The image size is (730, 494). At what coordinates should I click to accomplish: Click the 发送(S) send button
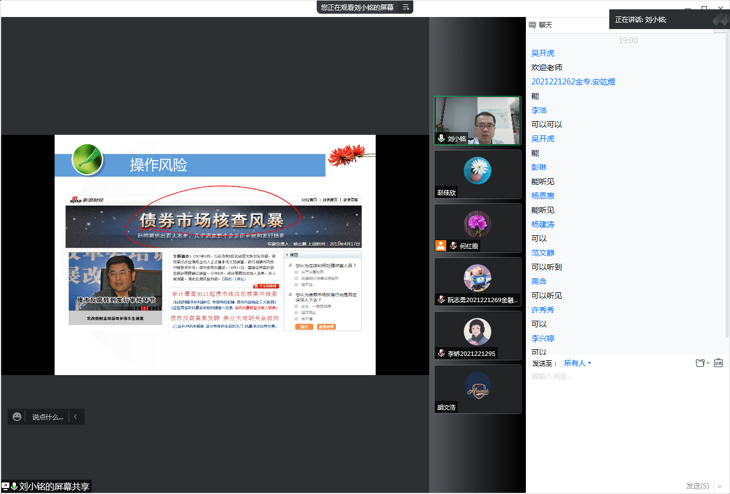coord(697,486)
